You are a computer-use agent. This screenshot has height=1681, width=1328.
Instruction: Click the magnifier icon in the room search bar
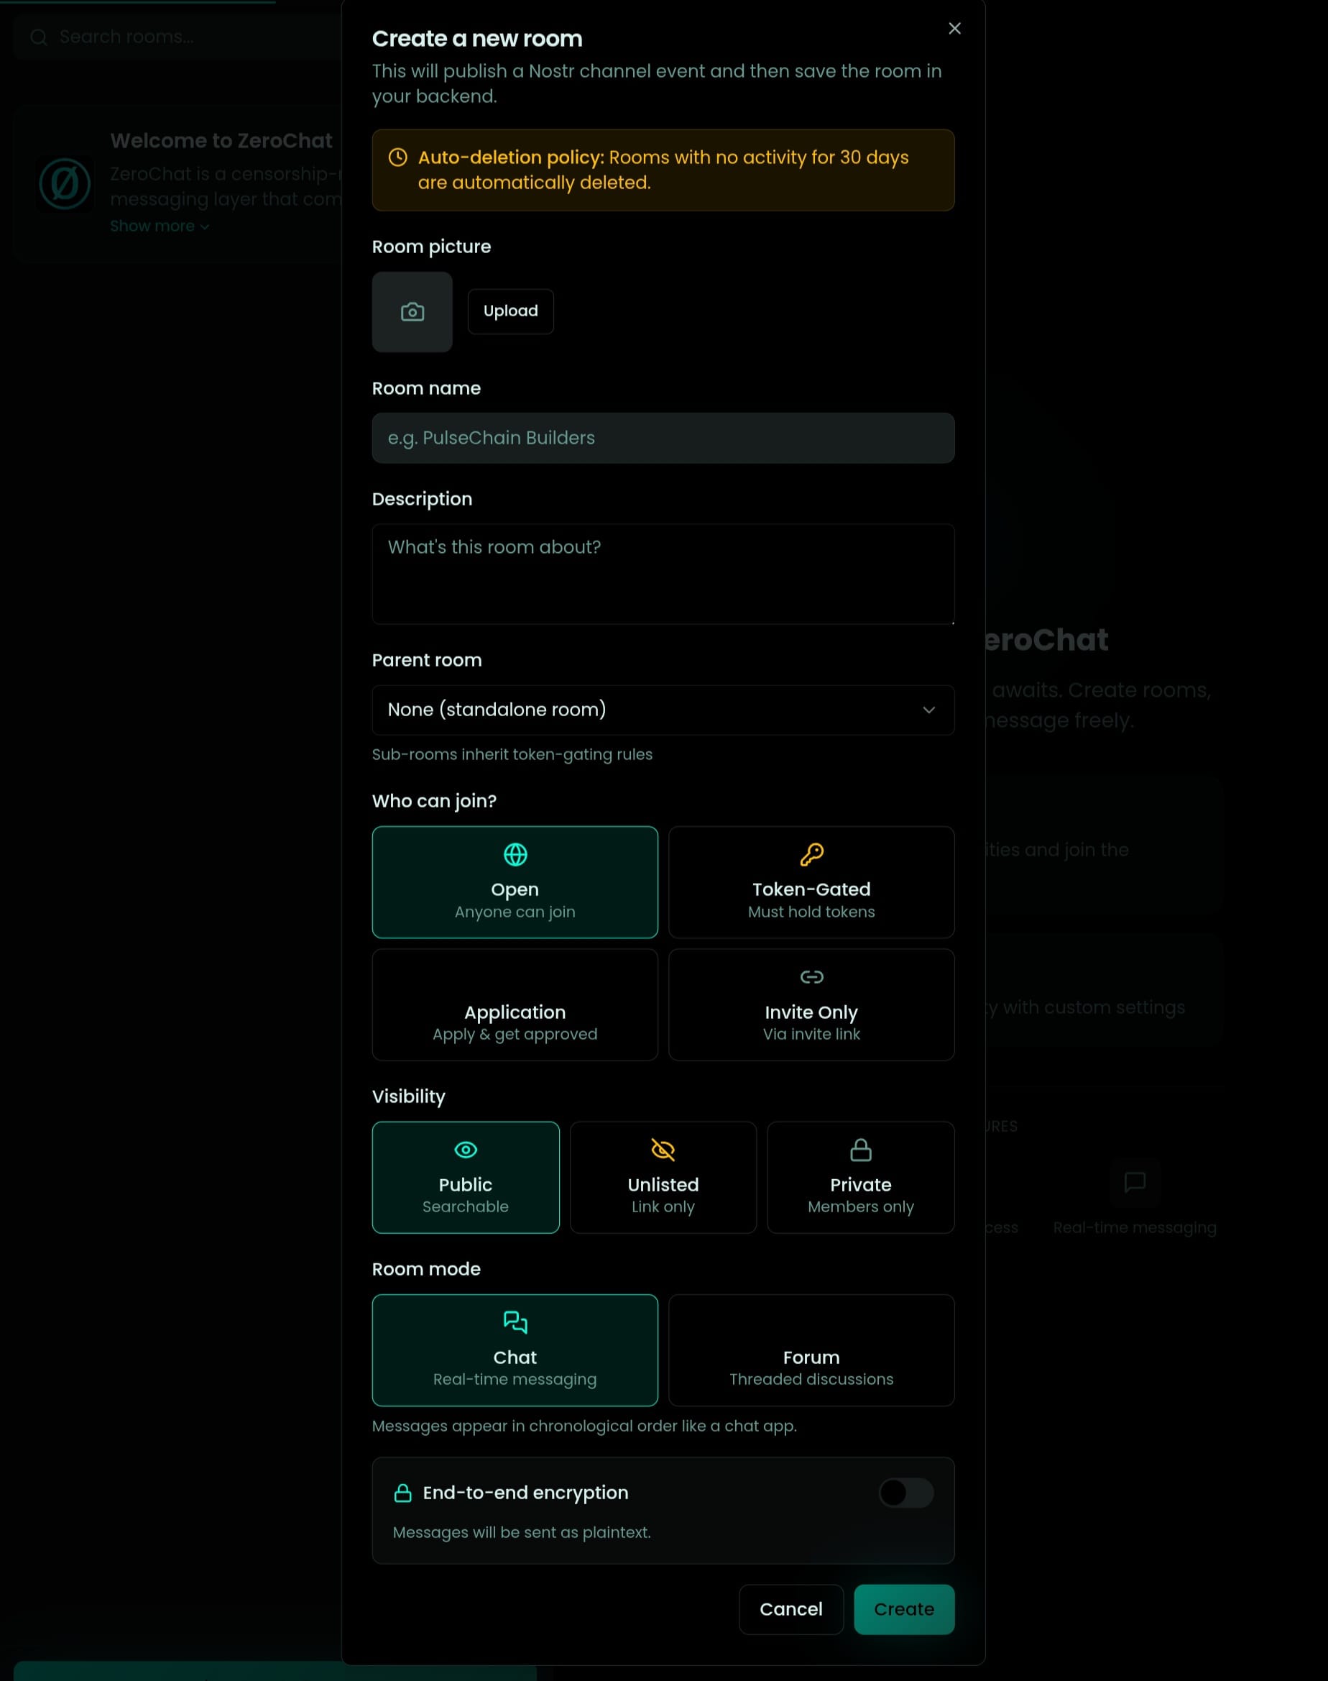[39, 37]
